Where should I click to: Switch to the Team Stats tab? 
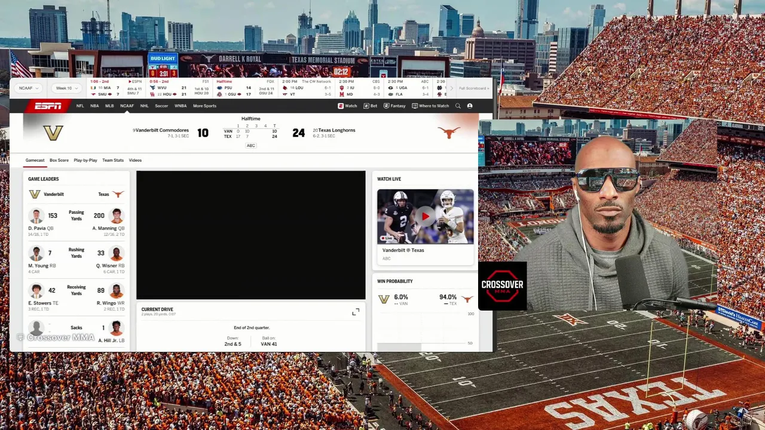[113, 160]
